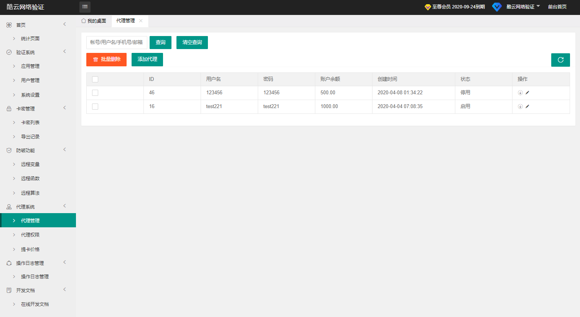
Task: Check the box for row ID 46
Action: 95,93
